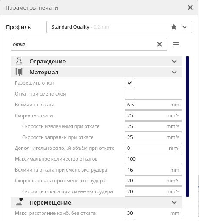Click the Откат при смене слоя label
Screen dimensions: 199x221
(x=40, y=94)
